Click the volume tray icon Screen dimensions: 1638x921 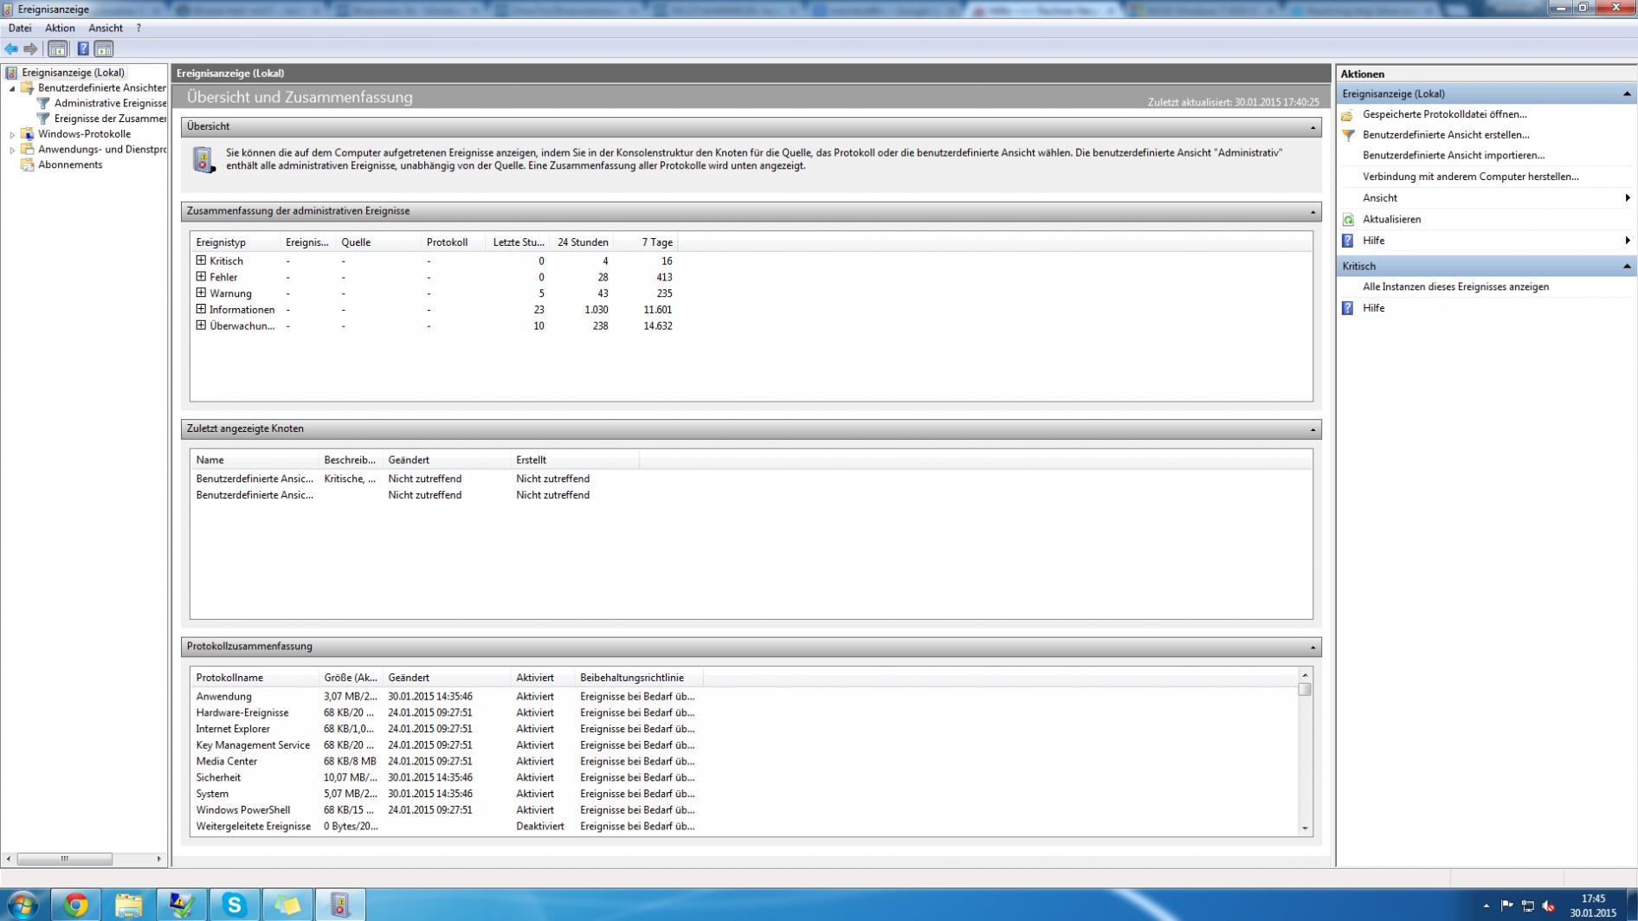click(x=1549, y=906)
